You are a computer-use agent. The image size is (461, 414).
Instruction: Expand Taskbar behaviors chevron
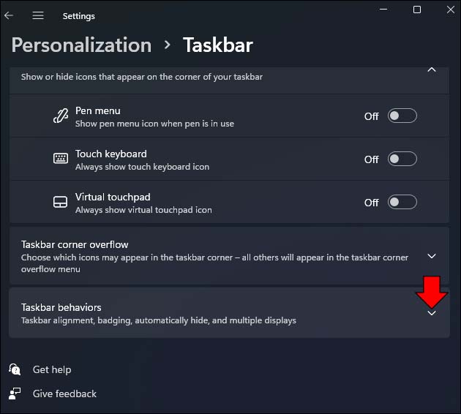431,313
